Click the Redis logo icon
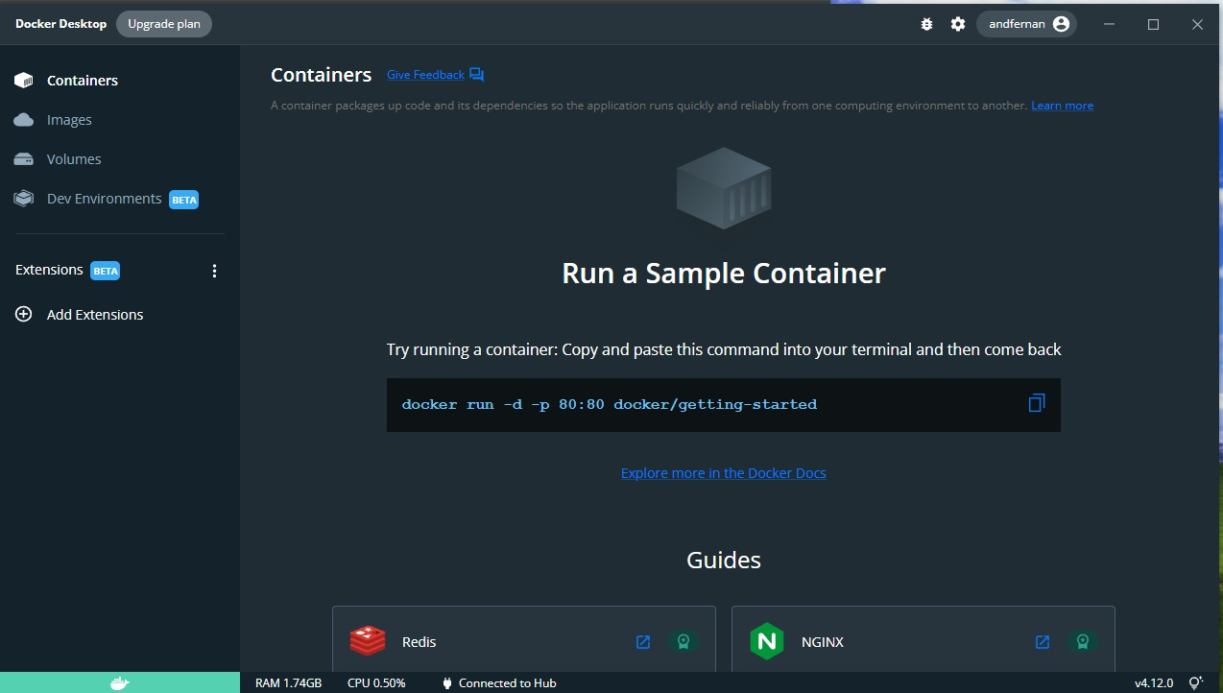 (368, 641)
